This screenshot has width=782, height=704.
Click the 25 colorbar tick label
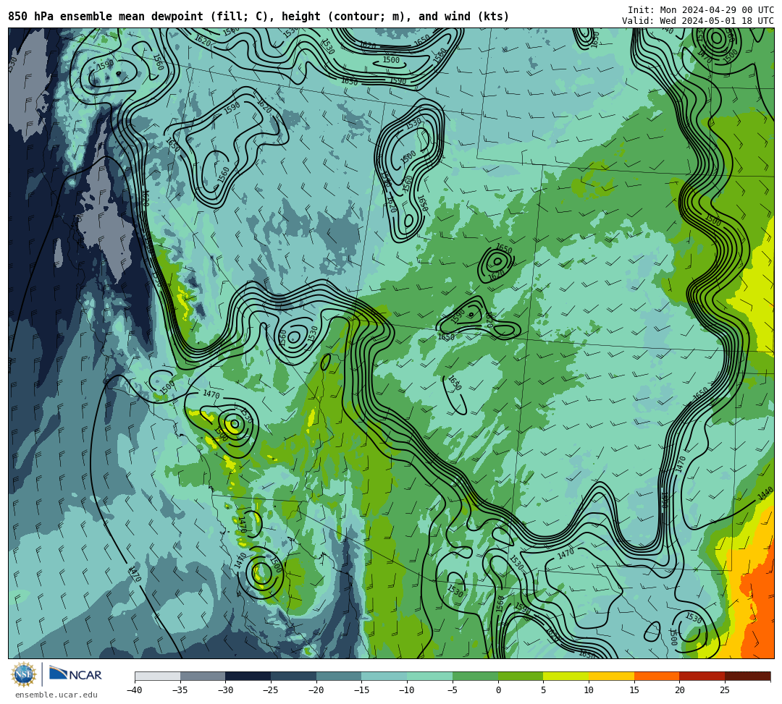(x=725, y=690)
